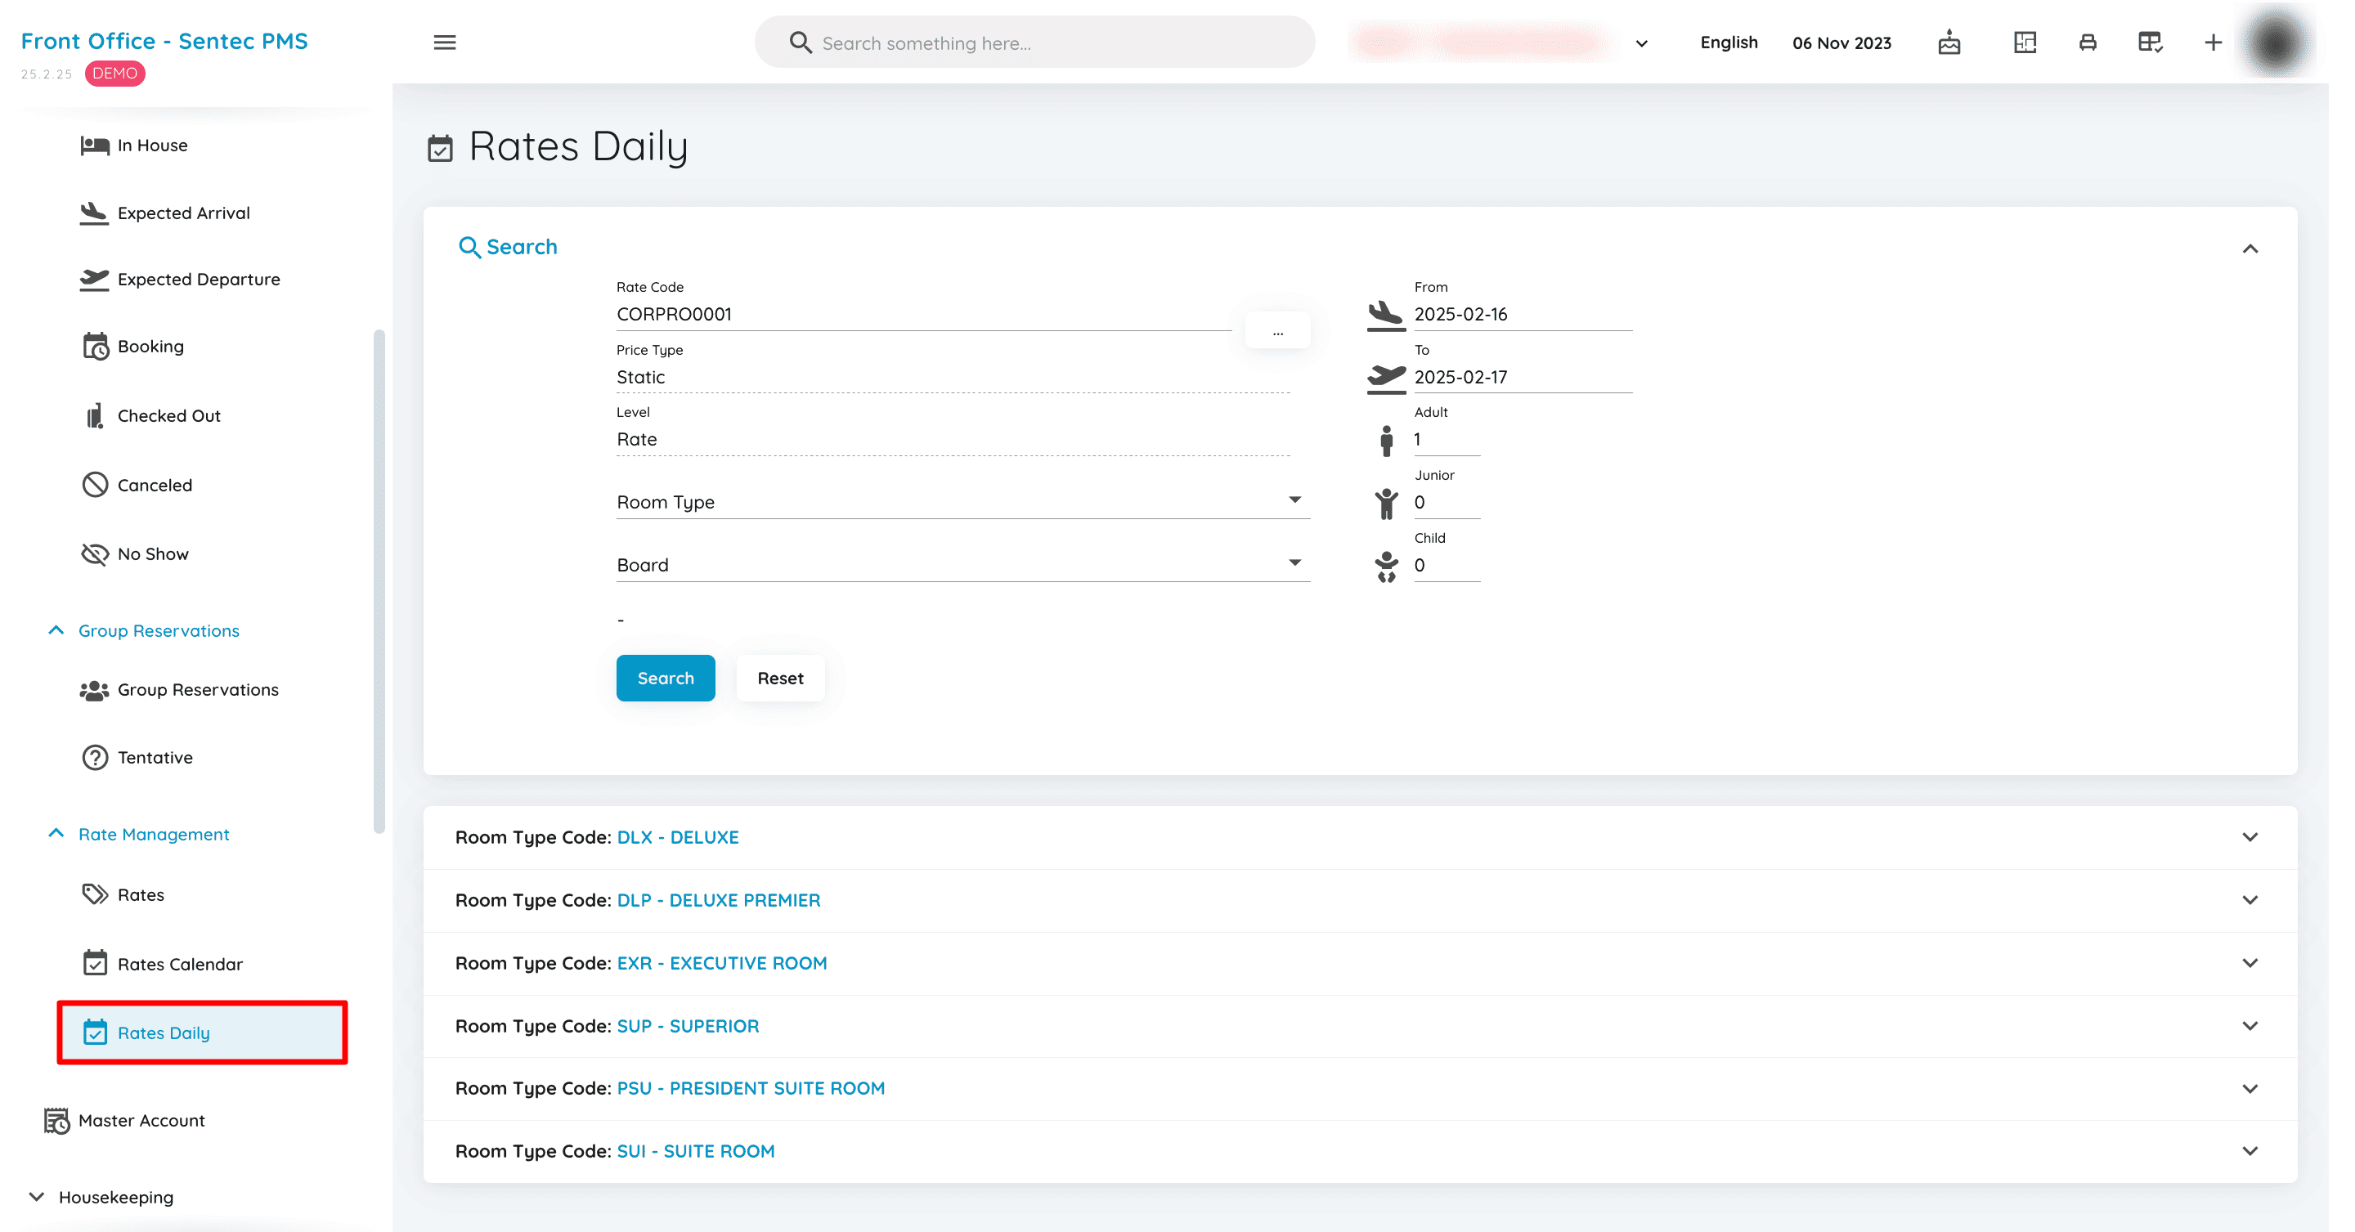Click the Reset button
This screenshot has height=1232, width=2355.
pos(780,679)
